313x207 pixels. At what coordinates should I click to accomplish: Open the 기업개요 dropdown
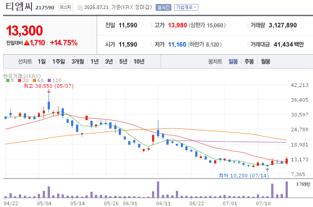(186, 7)
